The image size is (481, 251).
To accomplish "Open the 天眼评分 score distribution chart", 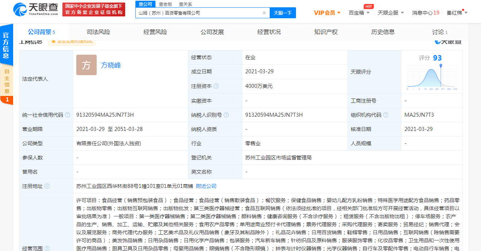I will (x=432, y=78).
